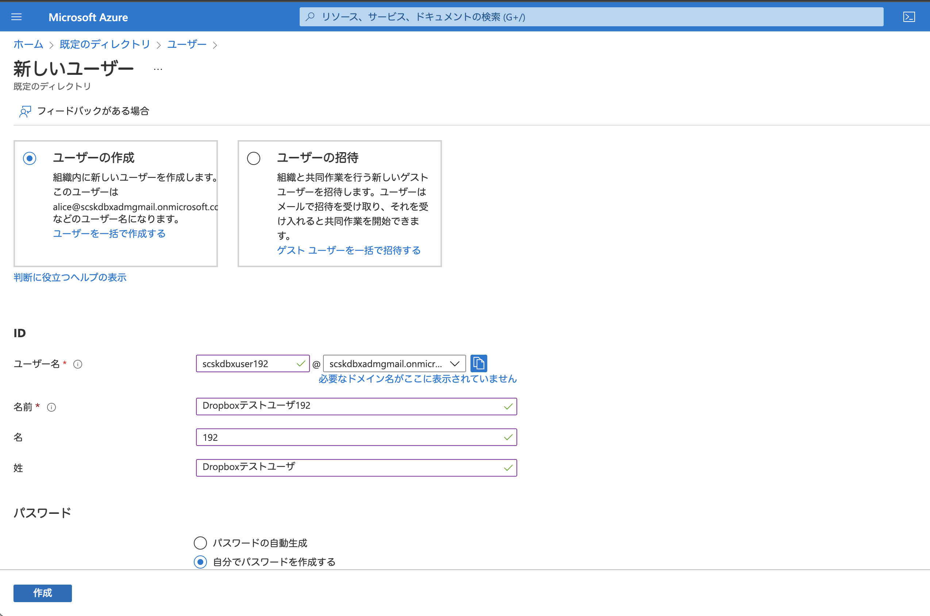Screen dimensions: 930x616
Task: Open the hamburger portal menu
Action: [16, 17]
